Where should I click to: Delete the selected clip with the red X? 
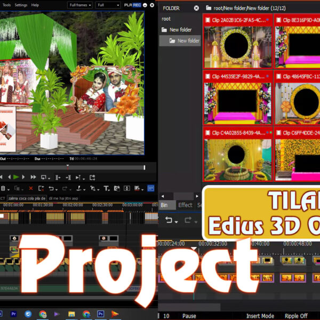[31, 188]
